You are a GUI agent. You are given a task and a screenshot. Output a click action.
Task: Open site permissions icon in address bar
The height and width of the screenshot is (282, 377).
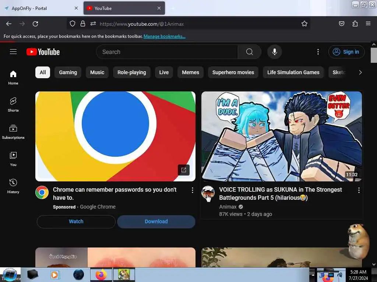point(93,24)
